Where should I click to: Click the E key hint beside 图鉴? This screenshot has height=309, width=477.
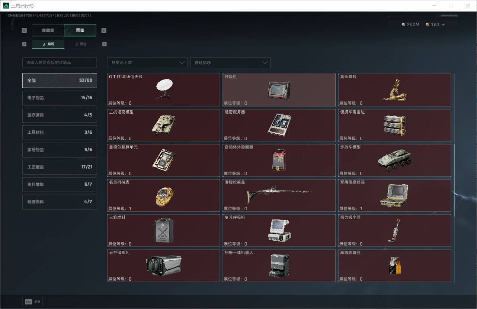104,30
